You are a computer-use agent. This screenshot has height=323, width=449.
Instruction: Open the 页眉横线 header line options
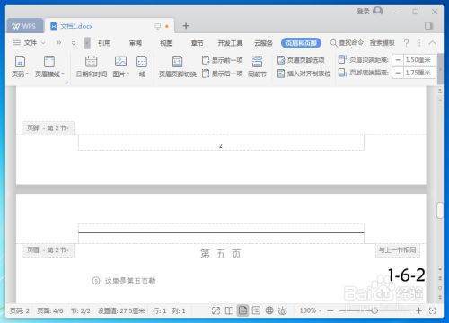tap(49, 66)
